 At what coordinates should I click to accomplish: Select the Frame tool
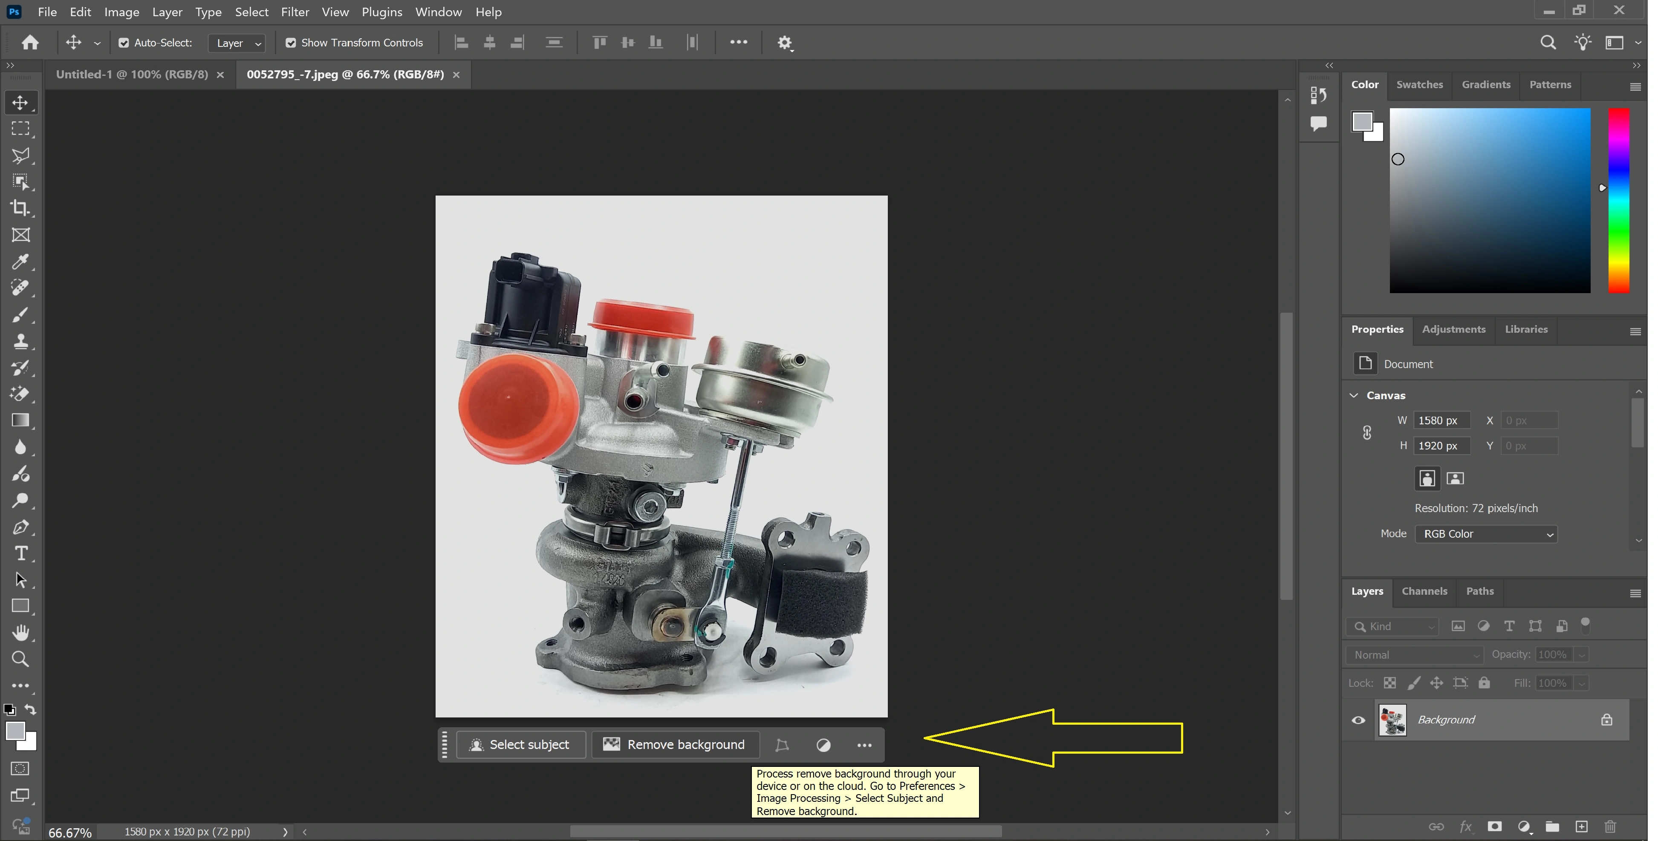20,235
